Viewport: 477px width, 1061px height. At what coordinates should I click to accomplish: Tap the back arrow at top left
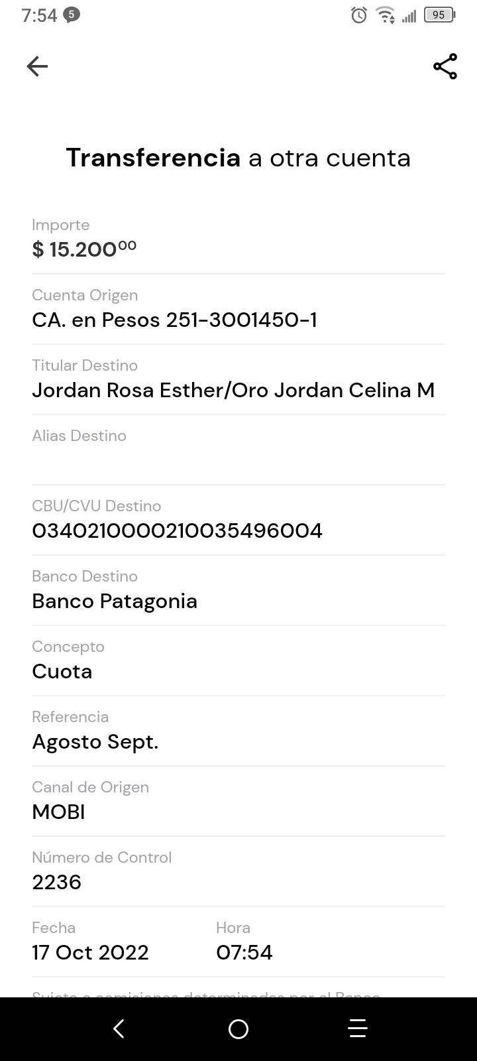pos(37,66)
